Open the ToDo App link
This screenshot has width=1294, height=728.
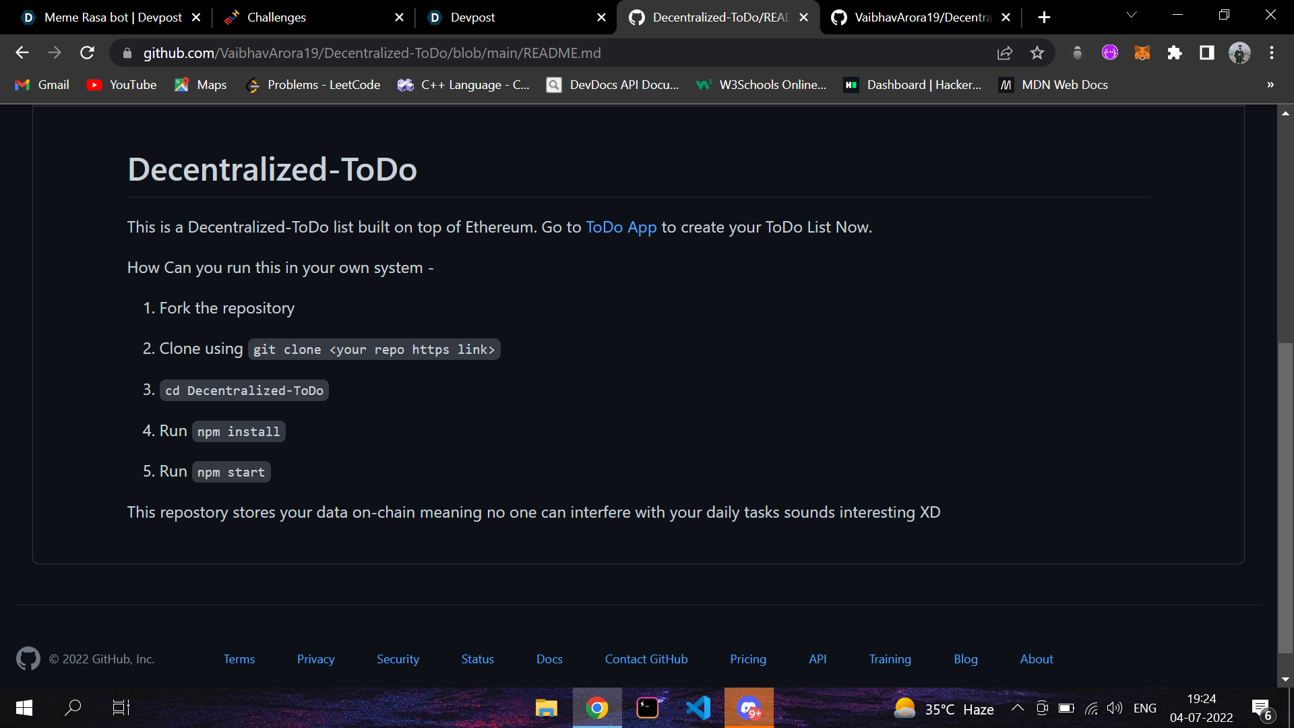(x=621, y=227)
